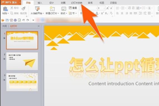The height and width of the screenshot is (106, 159).
Task: Select slide 1 thumbnail
Action: [x=22, y=40]
